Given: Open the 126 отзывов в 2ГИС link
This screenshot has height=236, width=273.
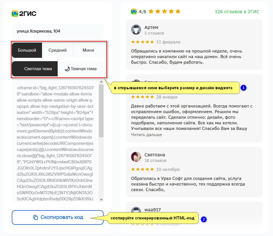Looking at the screenshot, I should (237, 12).
